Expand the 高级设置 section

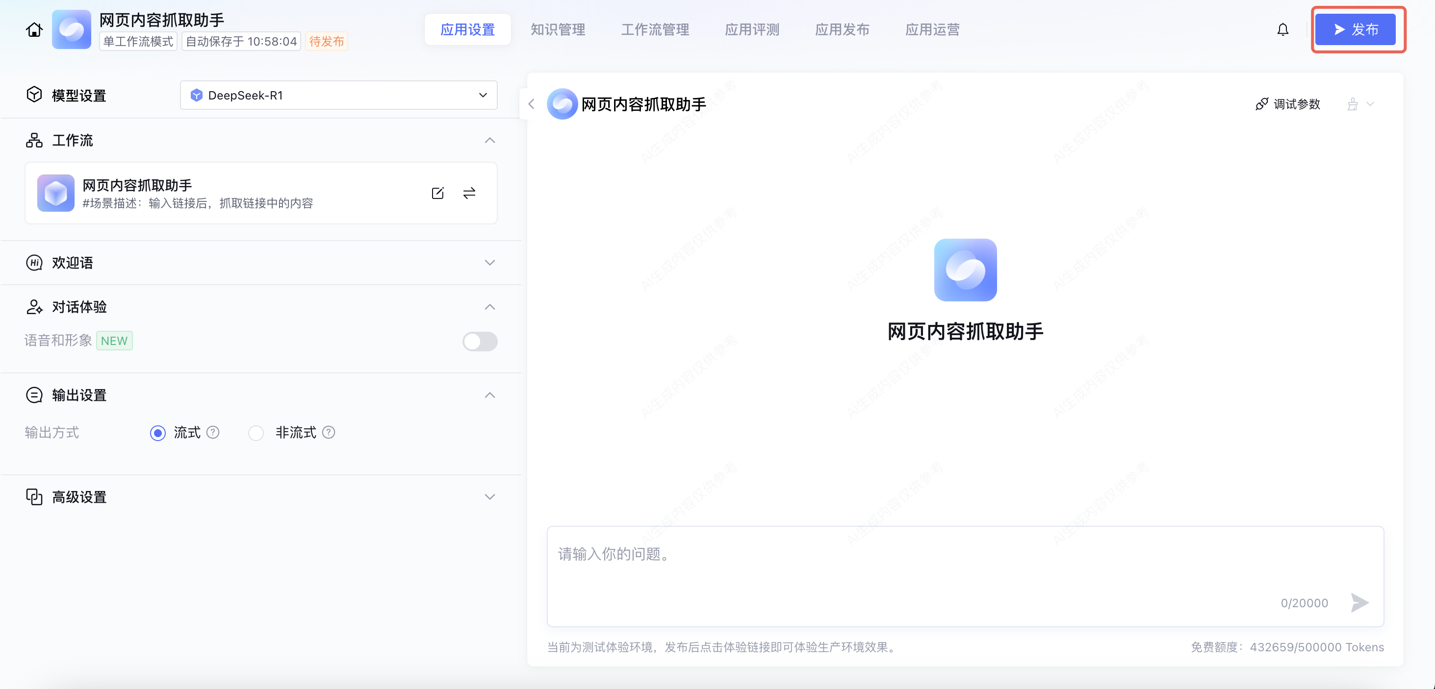[489, 497]
